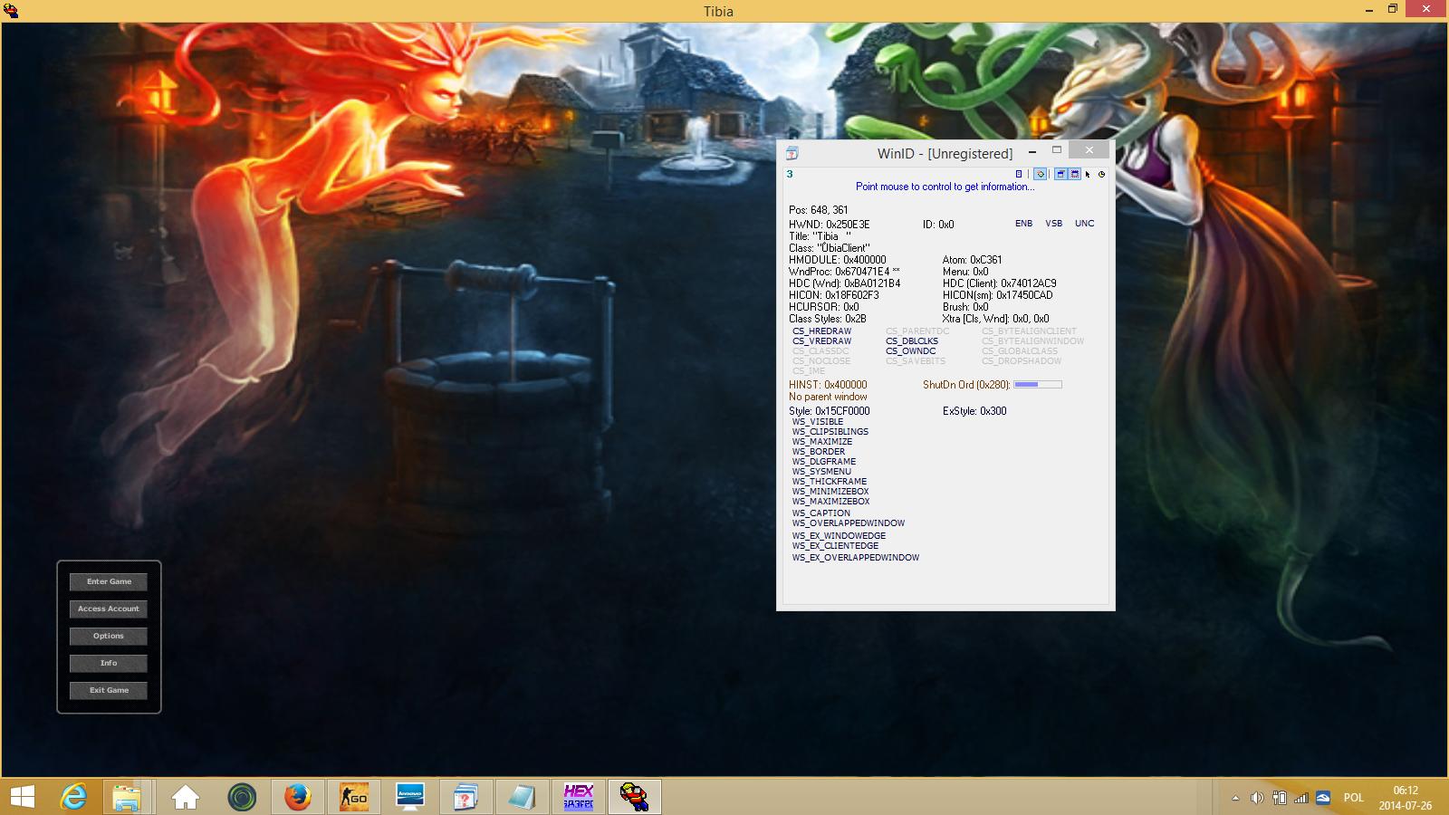Click the POL language indicator
1449x815 pixels.
tap(1354, 798)
